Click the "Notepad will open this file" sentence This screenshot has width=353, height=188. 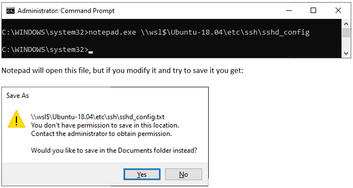point(122,70)
